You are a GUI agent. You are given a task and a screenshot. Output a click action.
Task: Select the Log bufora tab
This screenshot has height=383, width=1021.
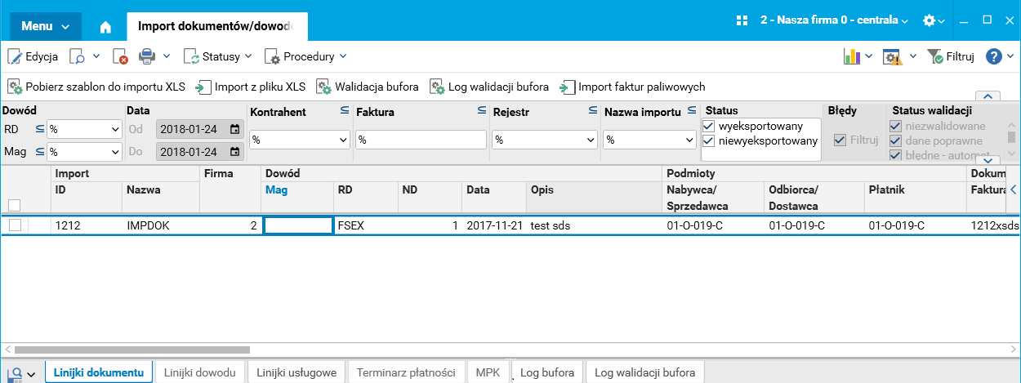(548, 372)
